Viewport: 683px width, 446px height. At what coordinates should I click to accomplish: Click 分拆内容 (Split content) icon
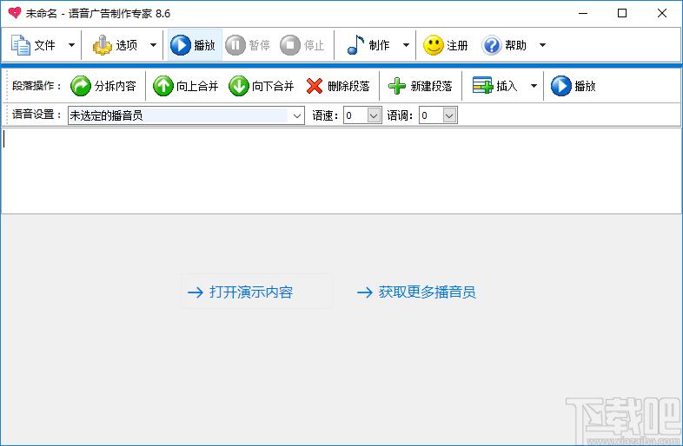81,86
